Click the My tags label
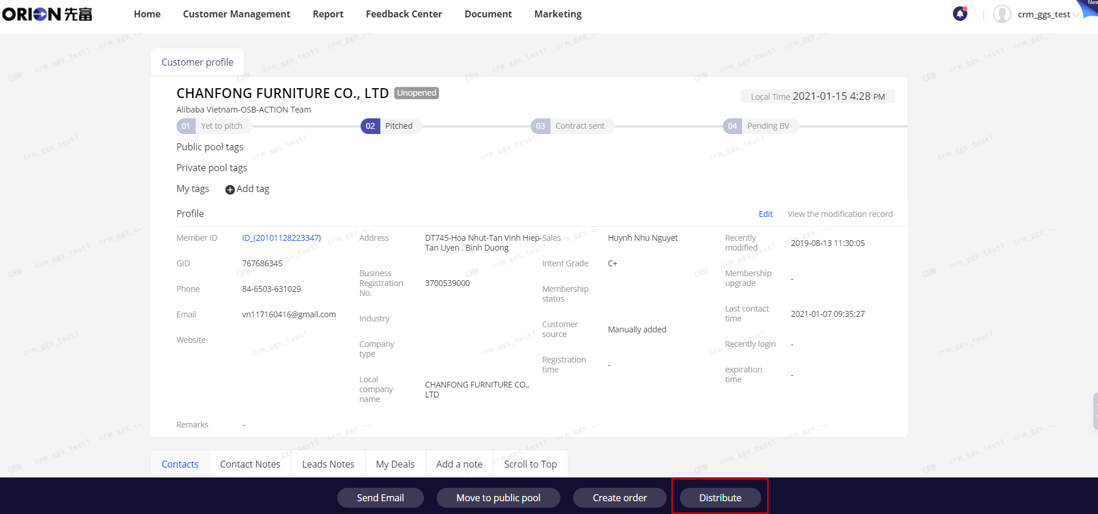The width and height of the screenshot is (1098, 514). coord(193,189)
